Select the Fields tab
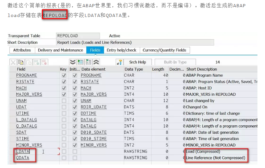Screen dimensions: 265x168 pyautogui.click(x=95, y=50)
